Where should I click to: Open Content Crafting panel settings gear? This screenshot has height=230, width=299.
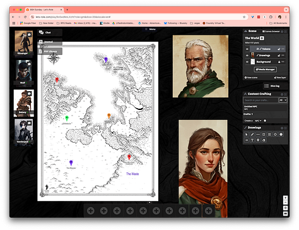coord(282,94)
